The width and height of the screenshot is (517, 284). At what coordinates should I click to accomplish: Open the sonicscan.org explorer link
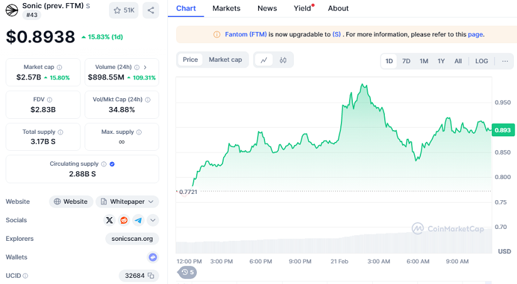[x=132, y=238]
